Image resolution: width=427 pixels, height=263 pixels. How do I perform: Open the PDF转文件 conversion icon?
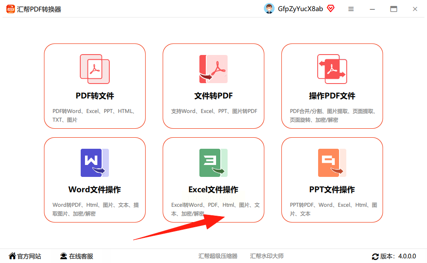(x=95, y=69)
